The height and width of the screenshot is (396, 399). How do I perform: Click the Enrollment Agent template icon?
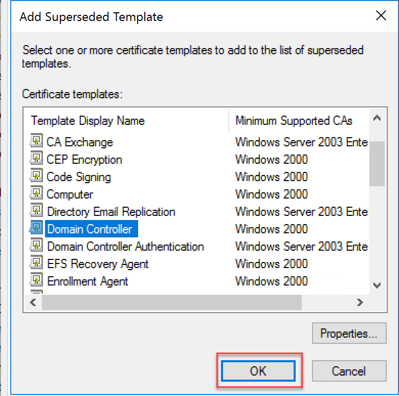pos(36,281)
